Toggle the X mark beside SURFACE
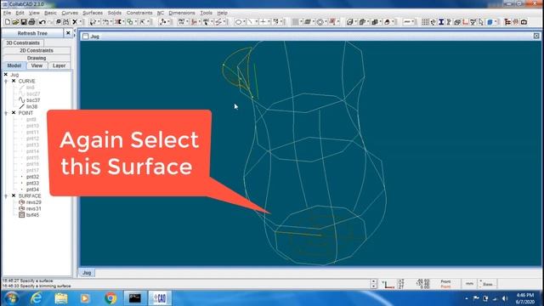Image resolution: width=544 pixels, height=306 pixels. click(x=14, y=195)
